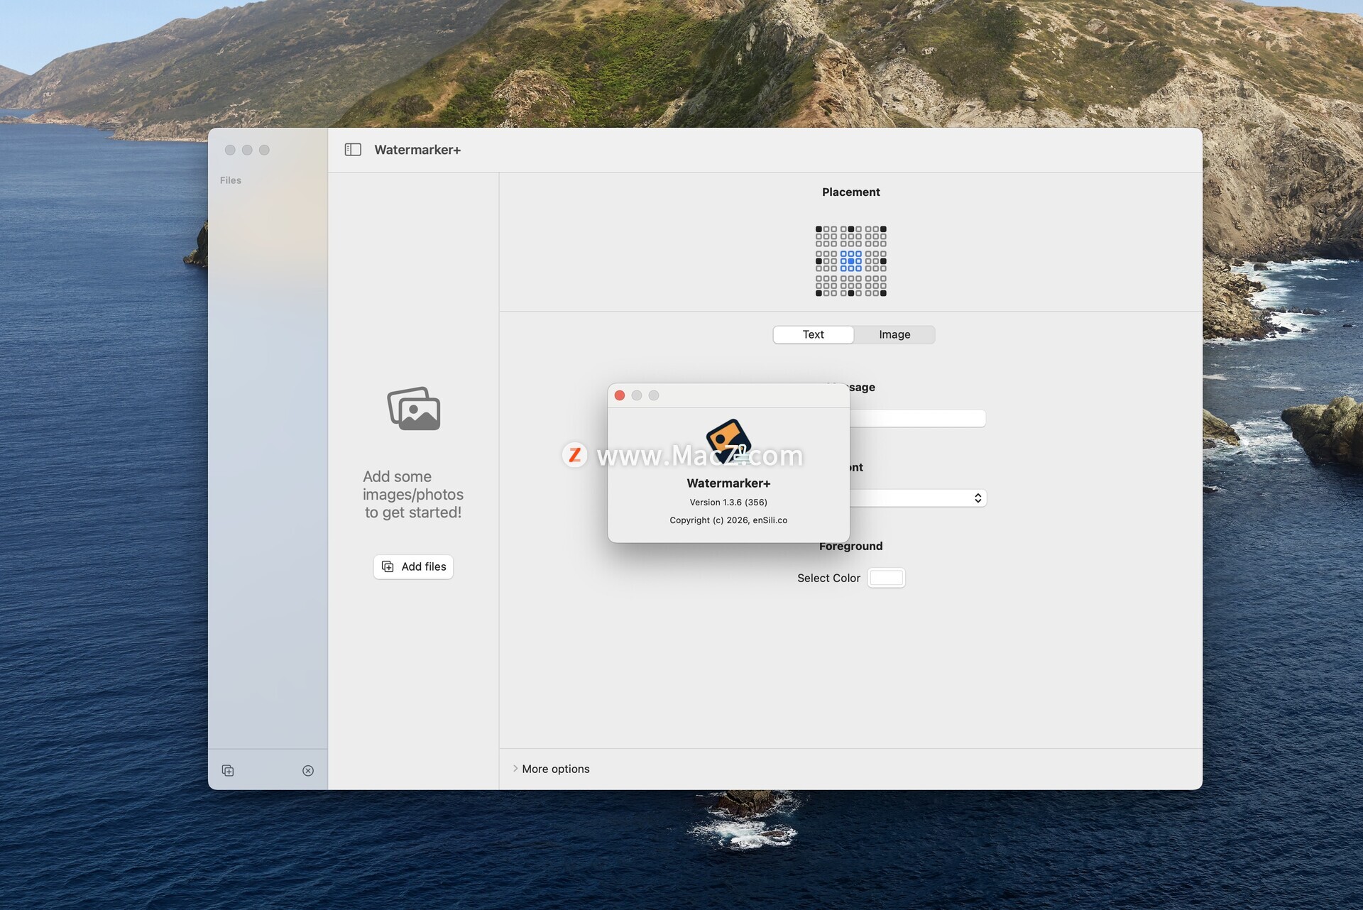Viewport: 1363px width, 910px height.
Task: Open the Select Color foreground swatch
Action: pyautogui.click(x=887, y=578)
